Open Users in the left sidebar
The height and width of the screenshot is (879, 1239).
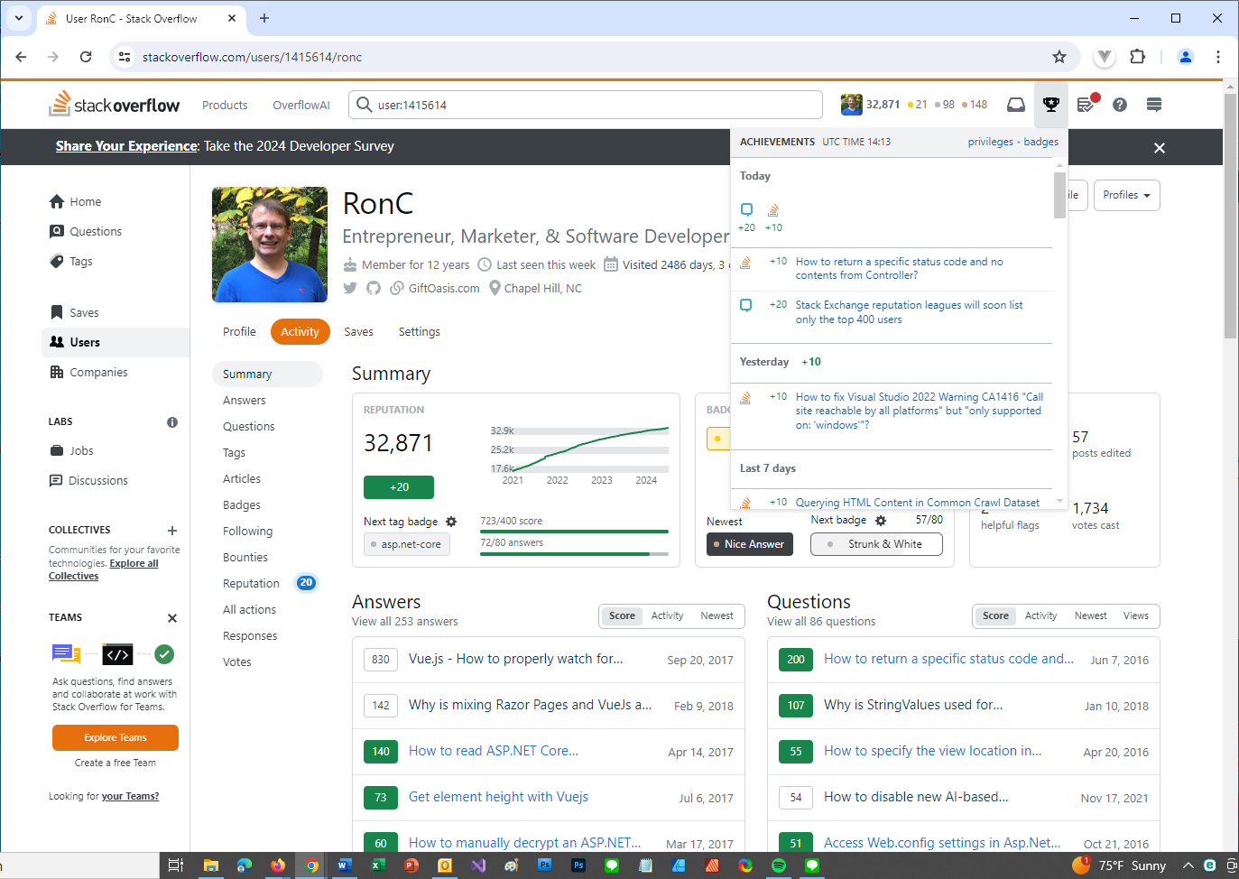[116, 342]
